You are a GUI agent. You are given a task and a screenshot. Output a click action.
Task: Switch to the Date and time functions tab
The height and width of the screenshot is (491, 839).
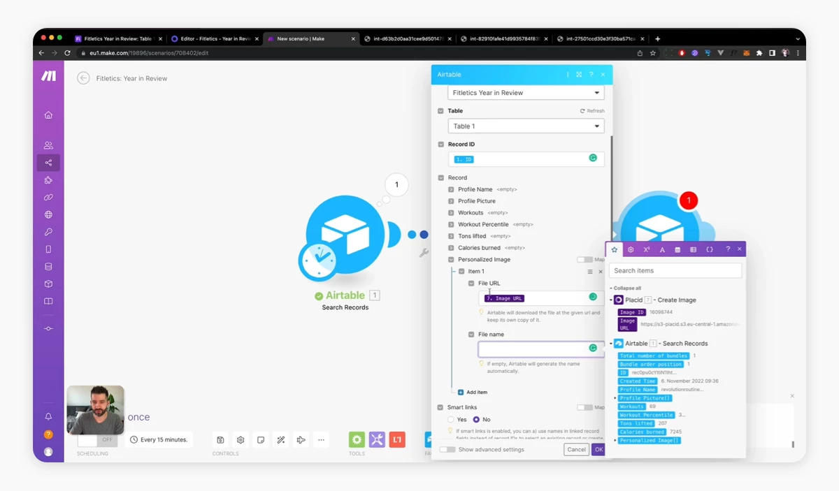pyautogui.click(x=677, y=249)
